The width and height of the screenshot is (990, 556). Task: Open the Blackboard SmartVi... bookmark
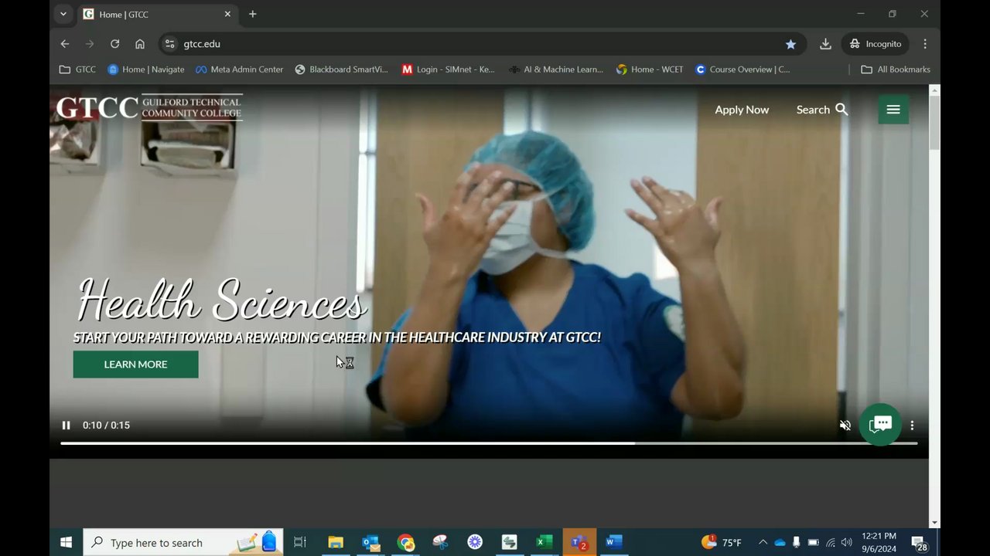coord(341,69)
